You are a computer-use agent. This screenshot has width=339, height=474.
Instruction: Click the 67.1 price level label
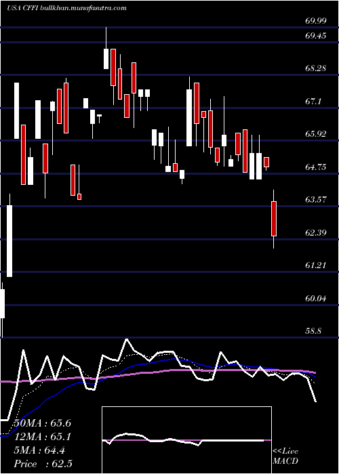(x=313, y=102)
